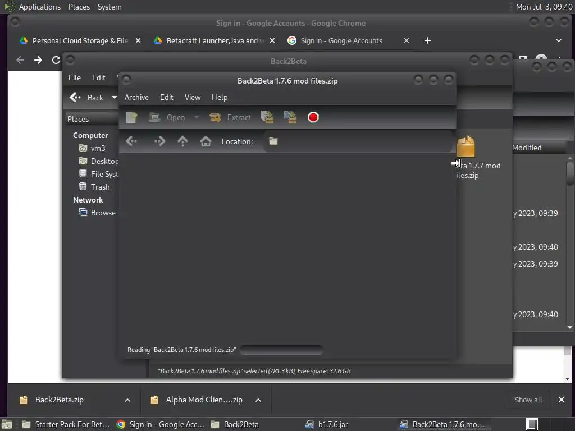Image resolution: width=575 pixels, height=431 pixels.
Task: Reload the page with the Chrome refresh icon
Action: tap(56, 60)
